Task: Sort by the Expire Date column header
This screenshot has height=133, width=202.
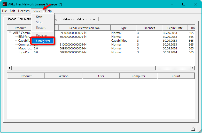Action: click(x=175, y=28)
